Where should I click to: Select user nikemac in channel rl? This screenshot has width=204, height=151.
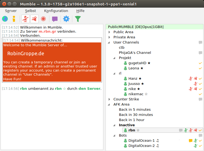pyautogui.click(x=138, y=94)
